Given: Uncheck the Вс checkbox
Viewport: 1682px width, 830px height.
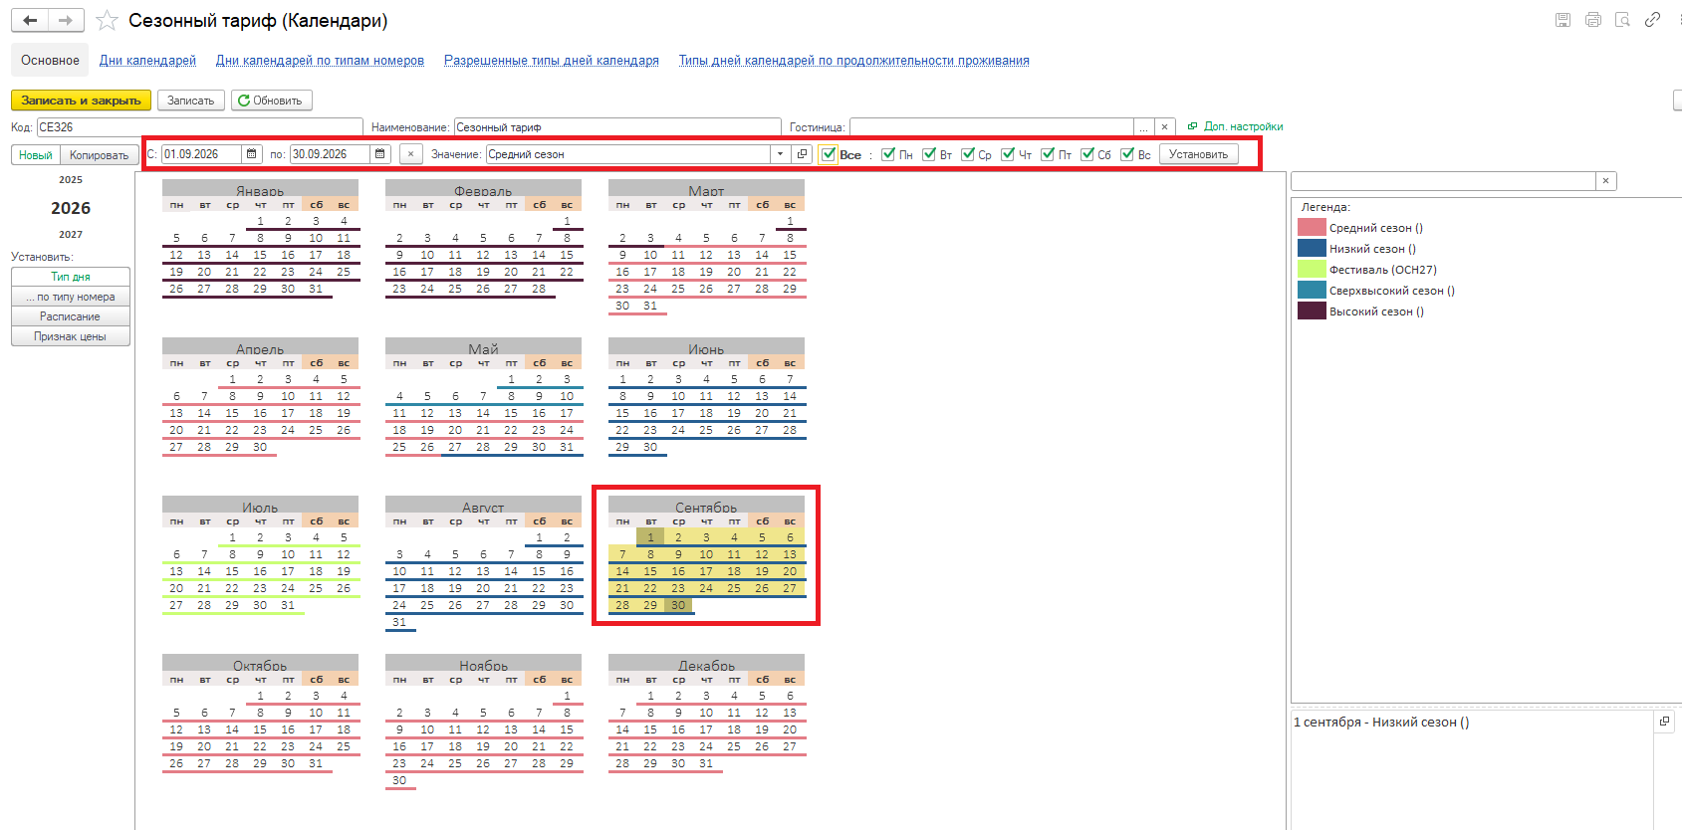Looking at the screenshot, I should (1127, 154).
